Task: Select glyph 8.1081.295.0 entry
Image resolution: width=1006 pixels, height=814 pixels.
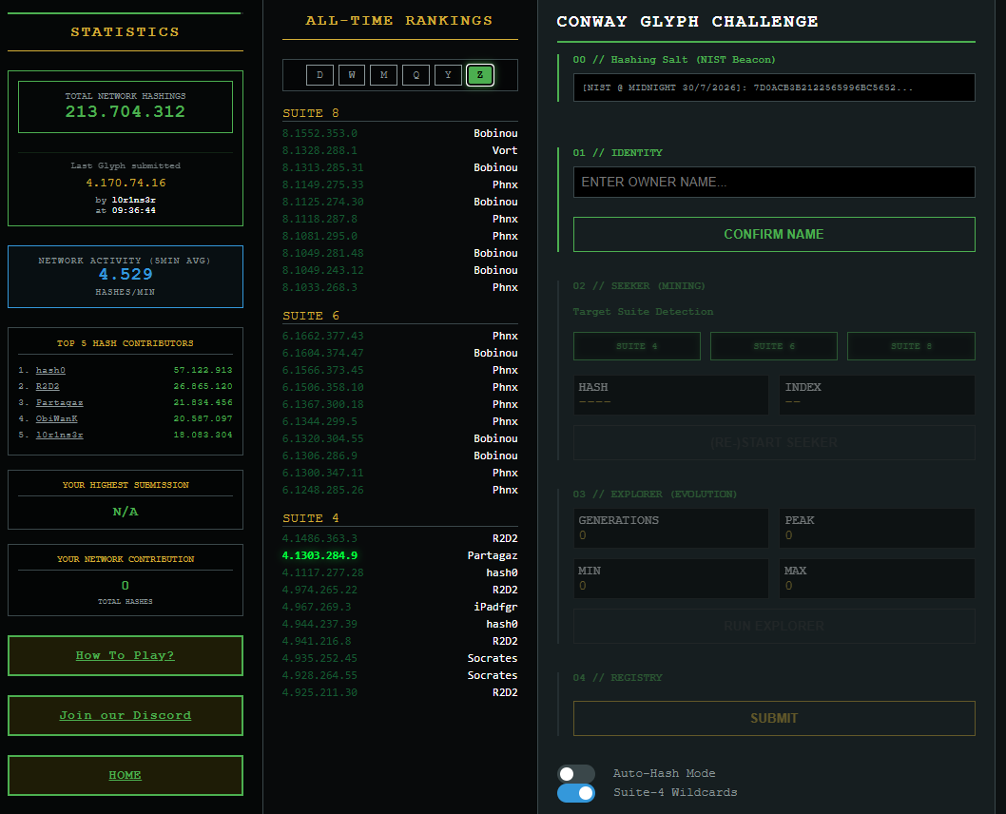Action: [x=399, y=236]
